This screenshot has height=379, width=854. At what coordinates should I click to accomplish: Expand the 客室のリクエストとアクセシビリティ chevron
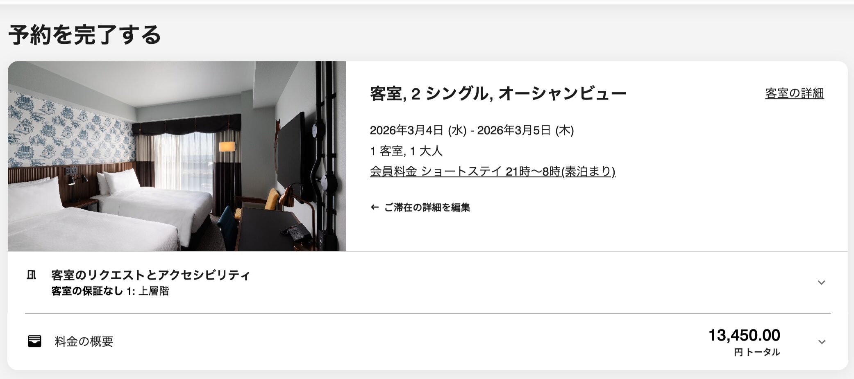(x=821, y=282)
